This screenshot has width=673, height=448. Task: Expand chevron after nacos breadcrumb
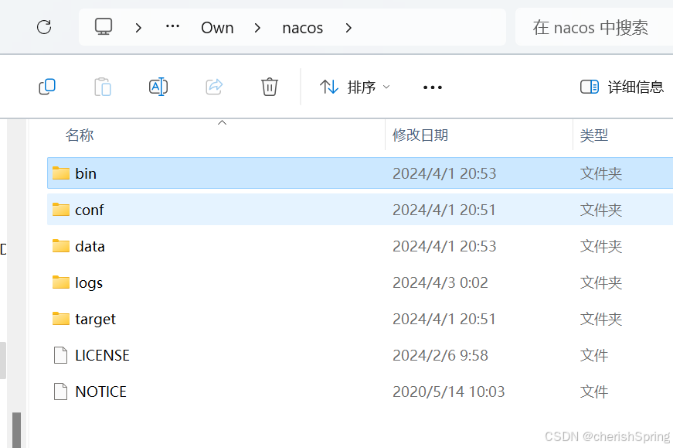pos(348,28)
